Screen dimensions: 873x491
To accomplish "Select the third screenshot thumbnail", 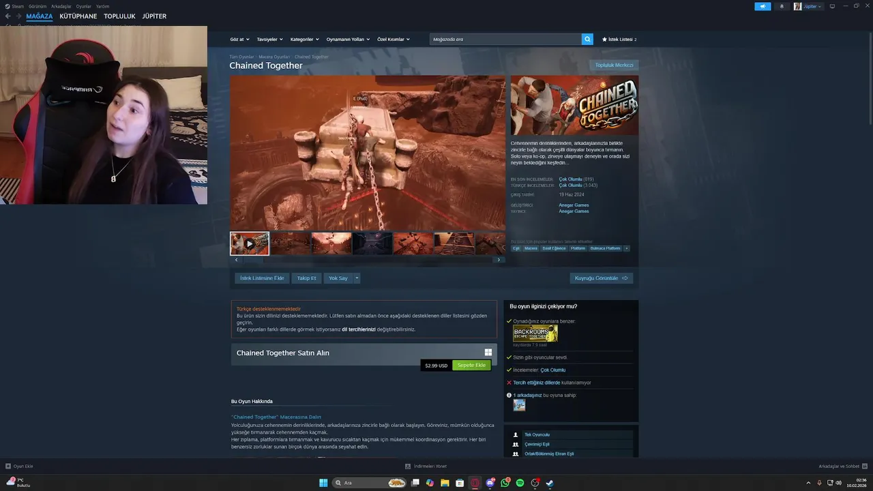I will pos(331,243).
